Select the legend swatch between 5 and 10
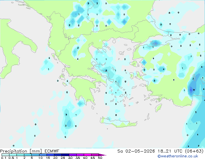 pos(36,155)
